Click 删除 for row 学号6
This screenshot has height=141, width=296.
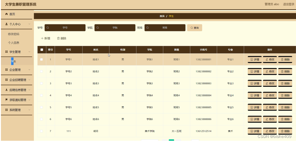285,119
